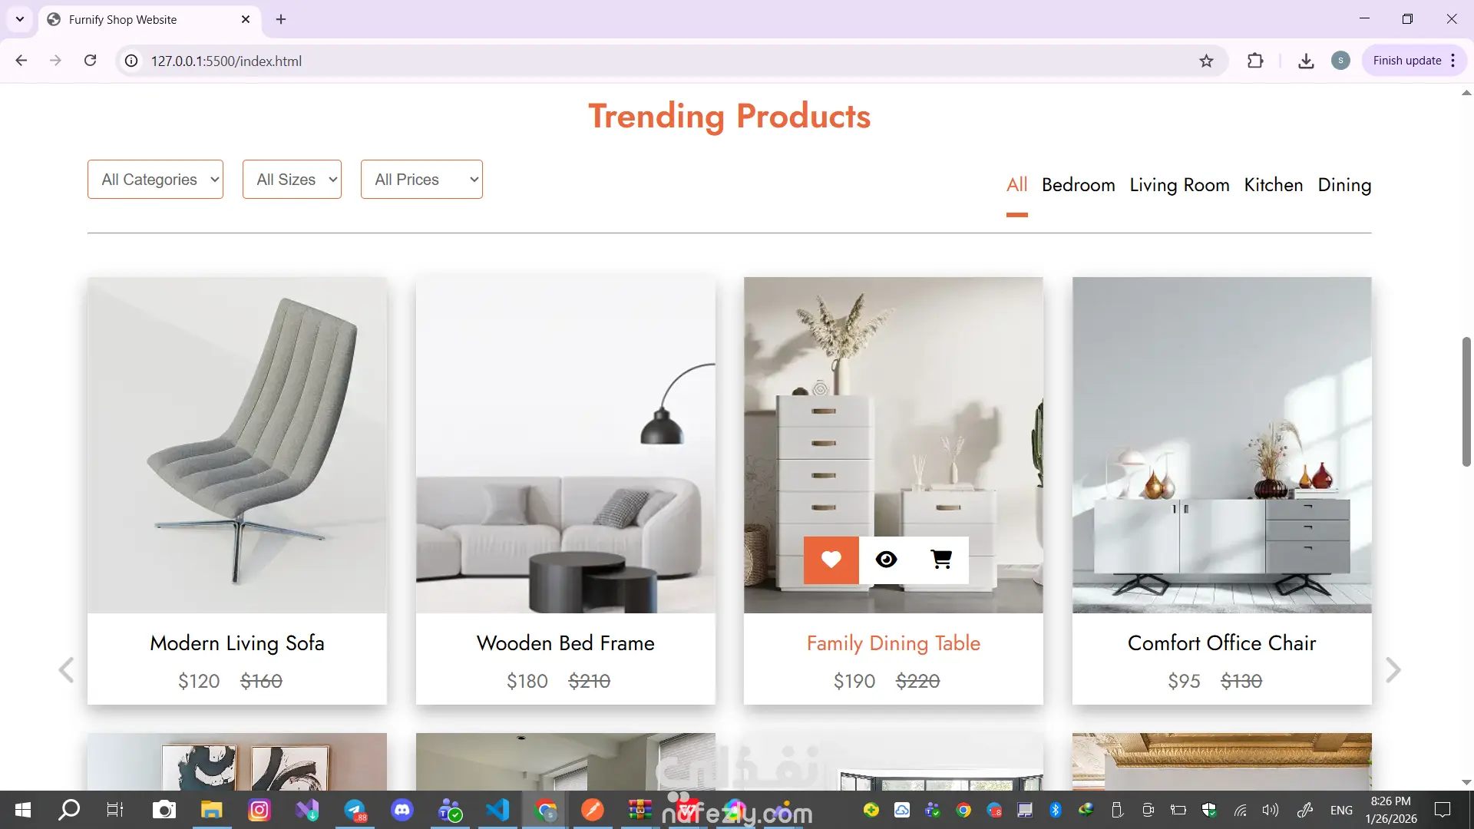Open browser downloads icon
This screenshot has width=1474, height=829.
pos(1306,61)
